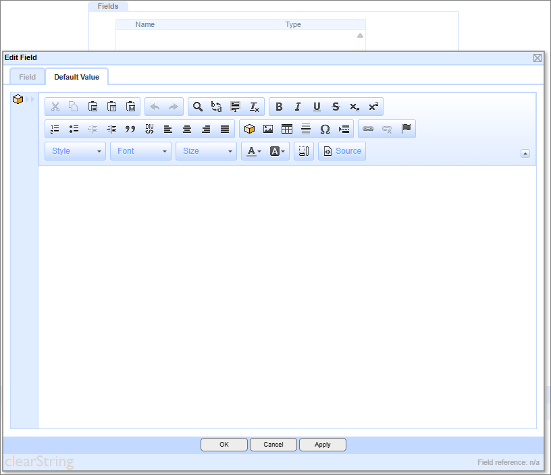Click the Anchor flag icon
Image resolution: width=551 pixels, height=475 pixels.
point(406,129)
